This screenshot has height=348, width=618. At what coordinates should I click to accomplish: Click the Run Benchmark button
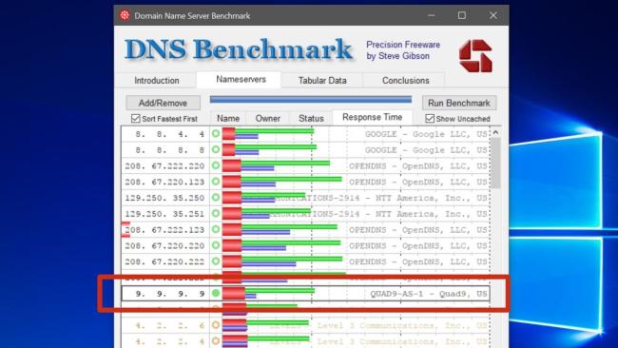pos(459,103)
